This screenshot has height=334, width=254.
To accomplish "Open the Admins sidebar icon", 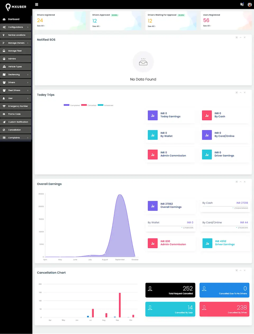I will click(4, 58).
